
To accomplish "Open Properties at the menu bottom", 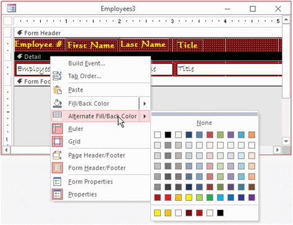I will pos(101,194).
